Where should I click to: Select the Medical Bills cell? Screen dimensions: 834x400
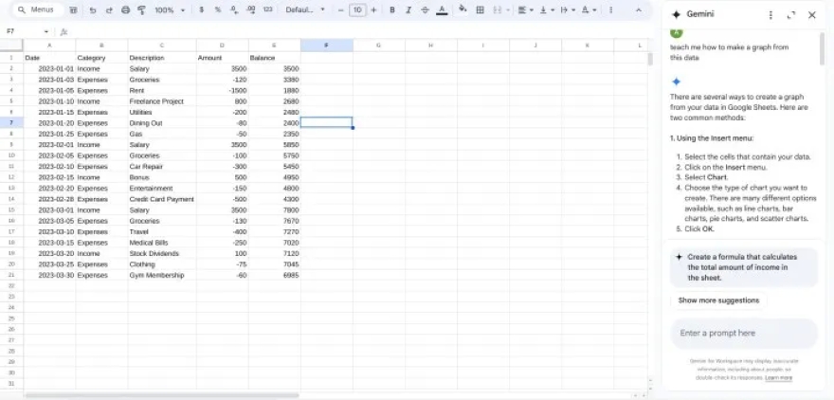pyautogui.click(x=162, y=243)
